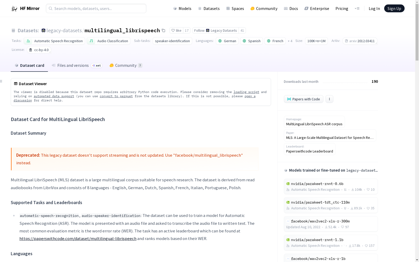
Task: Open the automated data support link
Action: (54, 96)
